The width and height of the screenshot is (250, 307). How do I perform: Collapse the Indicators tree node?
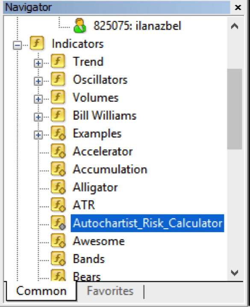tap(17, 45)
